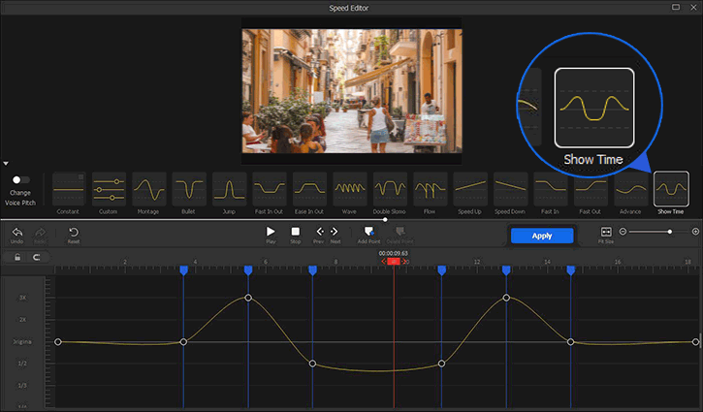The image size is (703, 412).
Task: Pick the Wave speed preset
Action: [349, 189]
